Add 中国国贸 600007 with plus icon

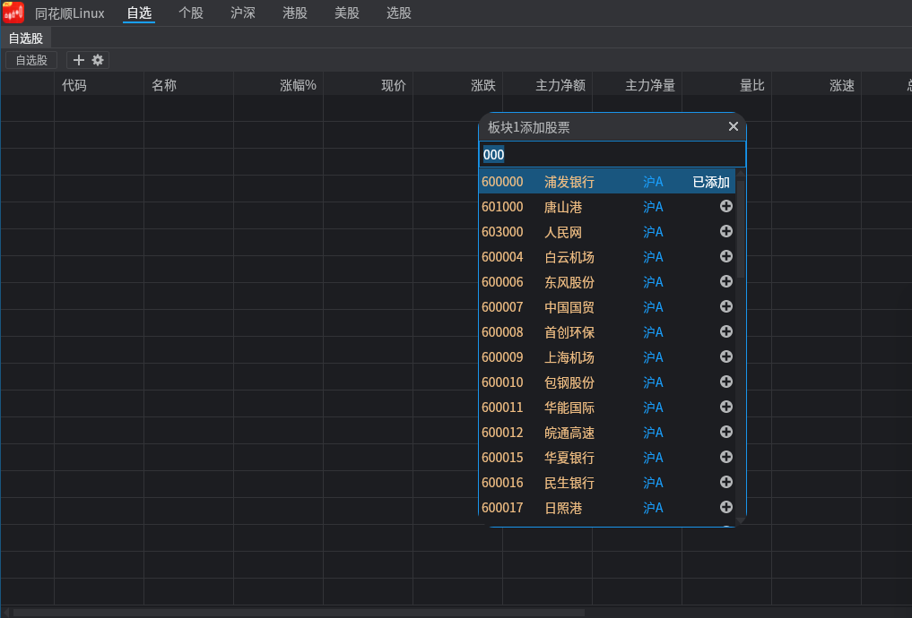point(725,306)
